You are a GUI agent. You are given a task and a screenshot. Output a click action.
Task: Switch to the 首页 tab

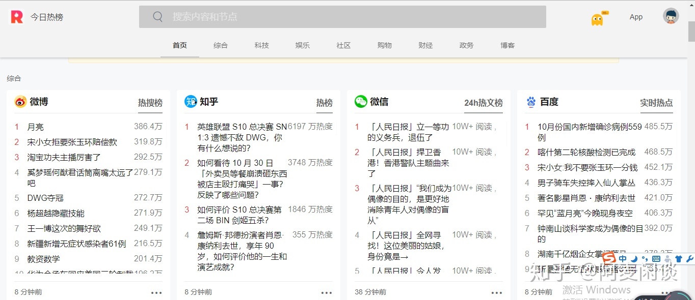point(180,45)
